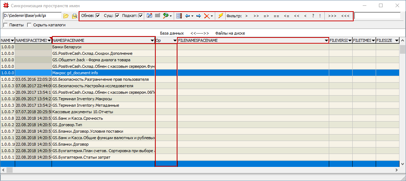
Task: Click the filter text input field
Action: (x=377, y=16)
